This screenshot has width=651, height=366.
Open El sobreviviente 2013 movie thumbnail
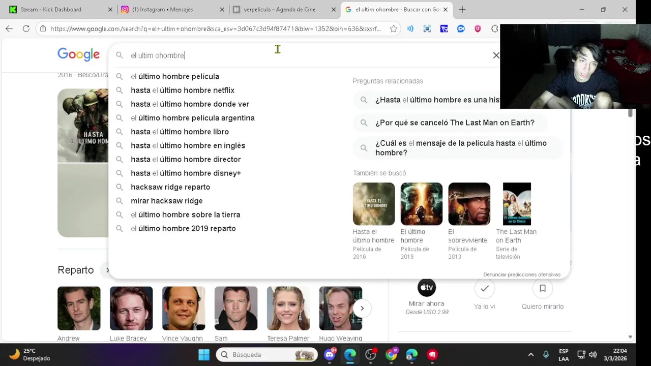pos(469,204)
